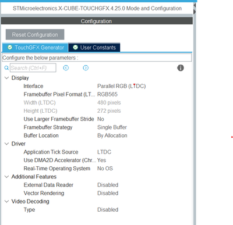The image size is (233, 225).
Task: Select the Application Tick Source label
Action: tap(51, 152)
